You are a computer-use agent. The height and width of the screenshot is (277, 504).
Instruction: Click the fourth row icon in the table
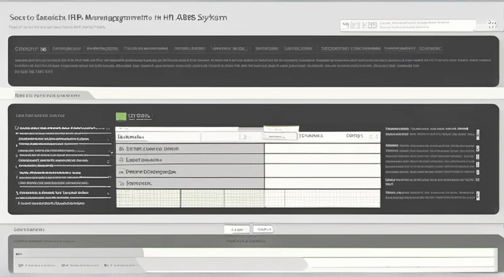point(121,183)
